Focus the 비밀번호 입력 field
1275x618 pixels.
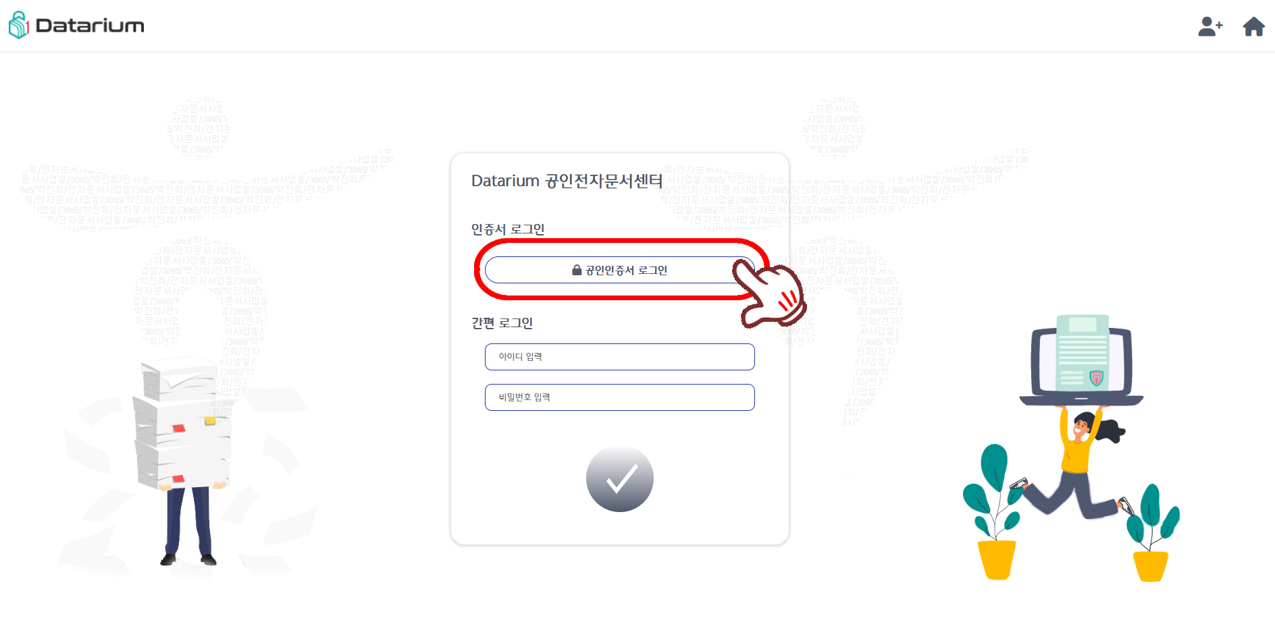tap(619, 397)
